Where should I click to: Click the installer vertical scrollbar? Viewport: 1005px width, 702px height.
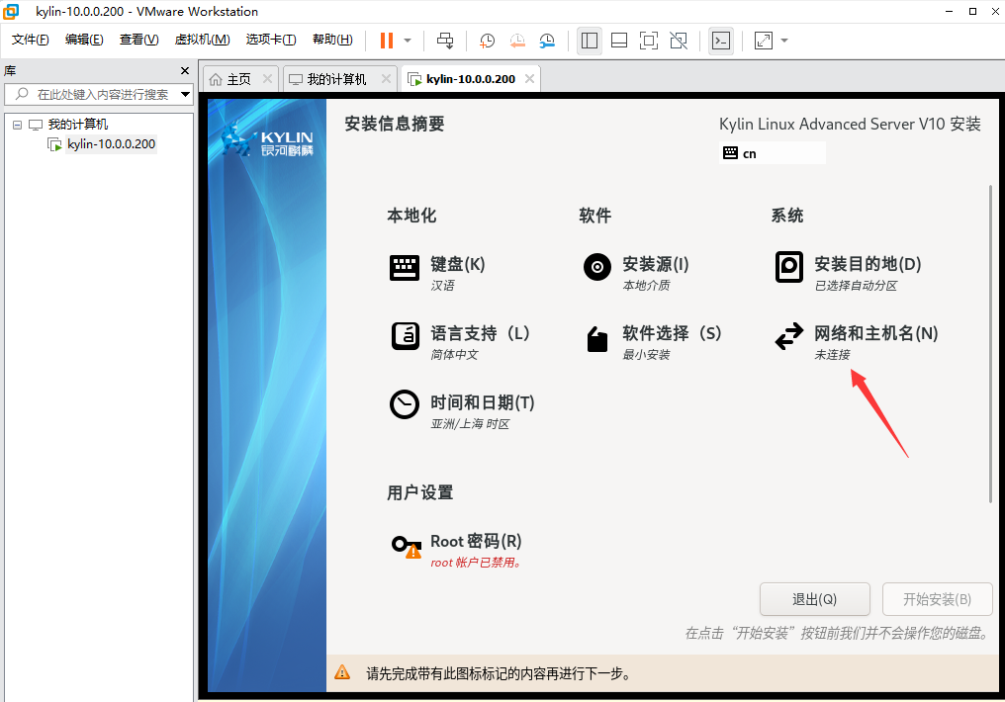click(990, 343)
